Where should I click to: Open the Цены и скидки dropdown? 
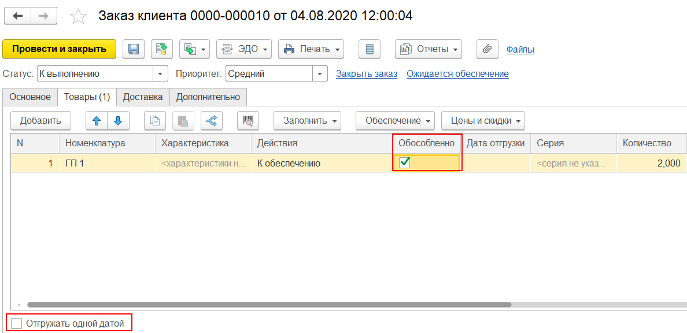(x=483, y=121)
